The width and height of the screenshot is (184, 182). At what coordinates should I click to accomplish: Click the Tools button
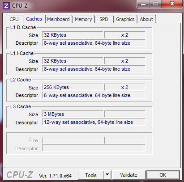coord(91,175)
